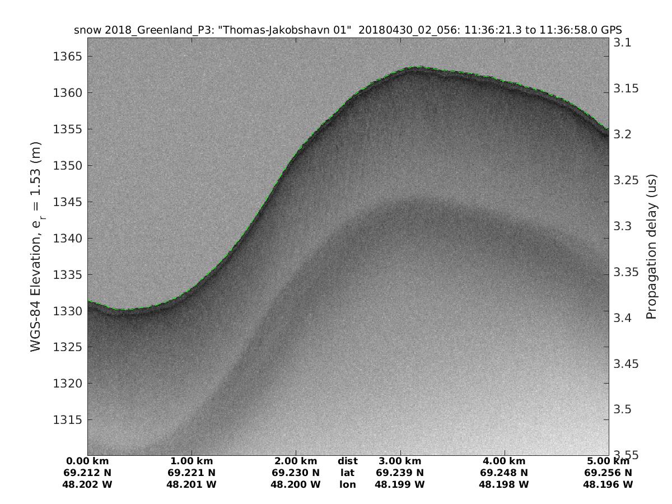672x504 pixels.
Task: Click the 48.199 W longitude label
Action: coord(400,484)
